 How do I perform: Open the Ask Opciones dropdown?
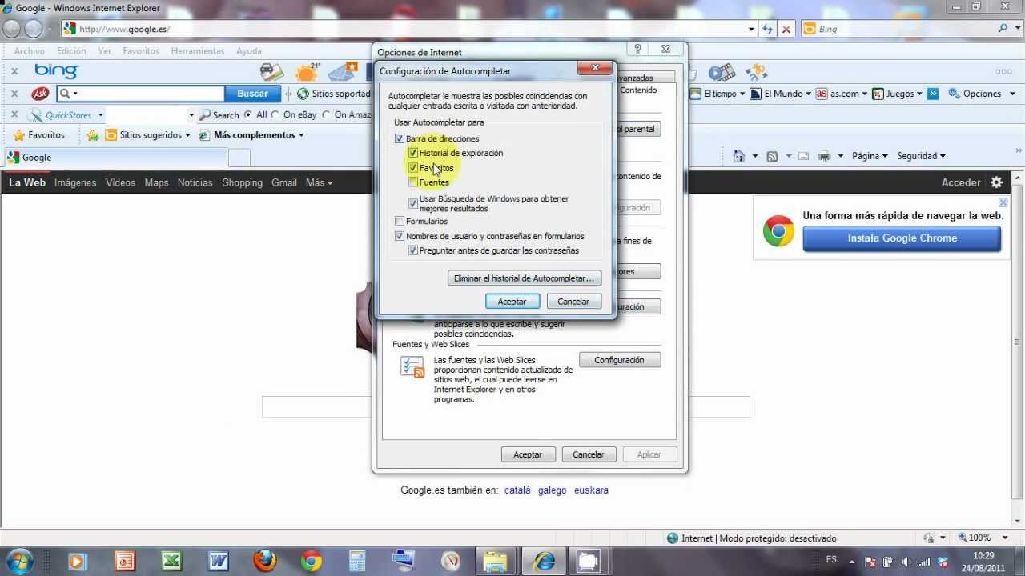(981, 94)
